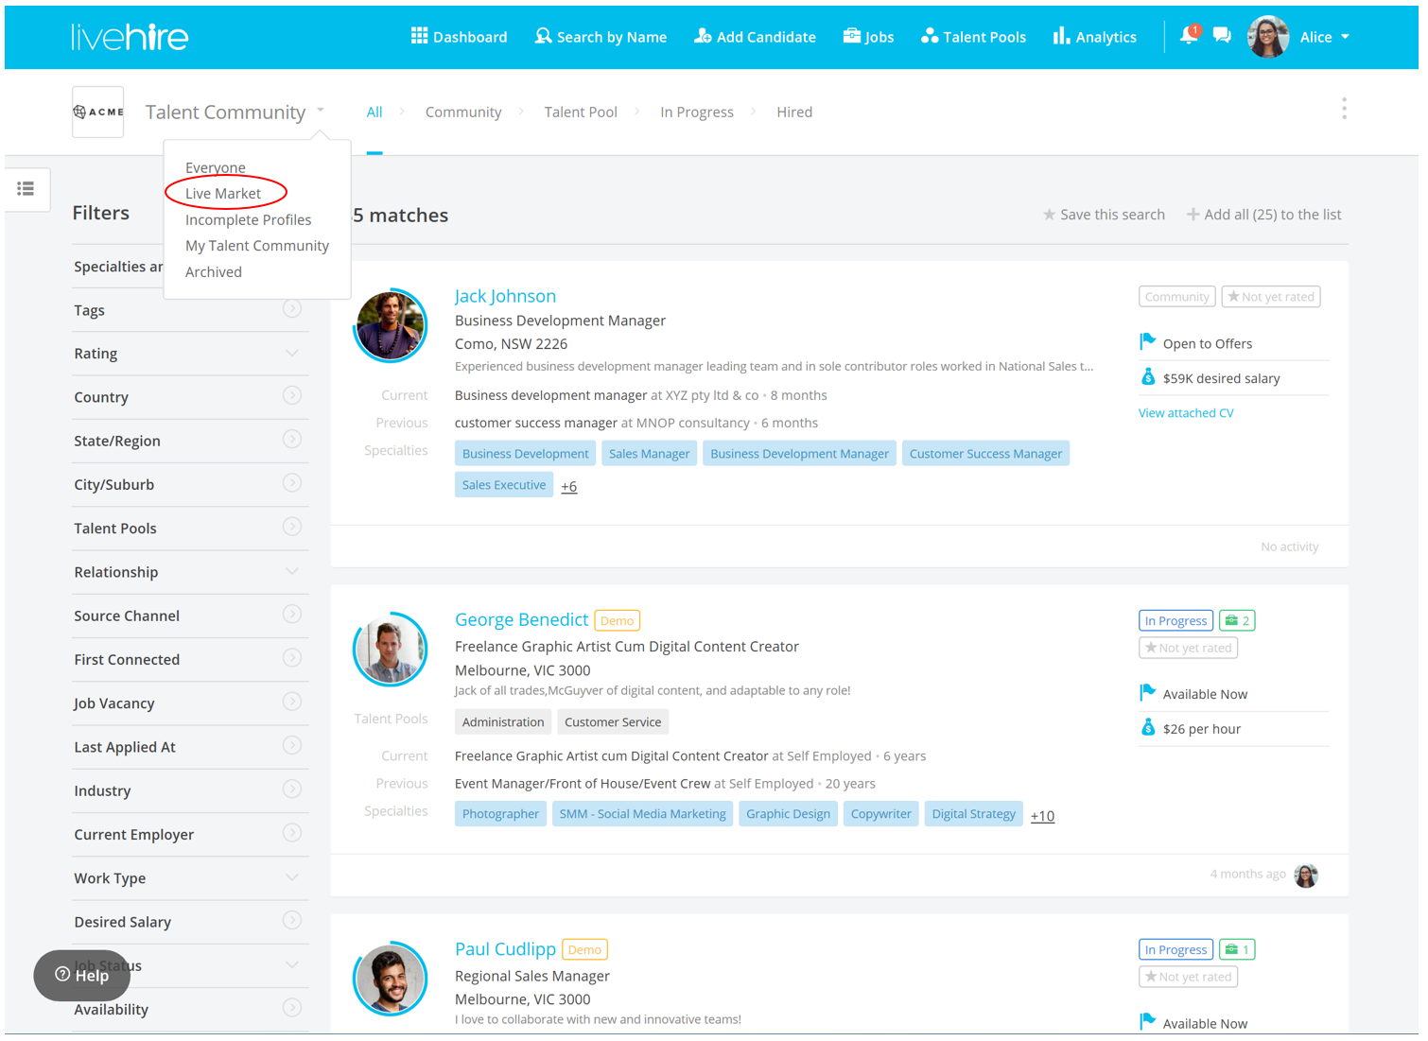Open the Talent Community dropdown arrow
The image size is (1428, 1041).
[321, 111]
